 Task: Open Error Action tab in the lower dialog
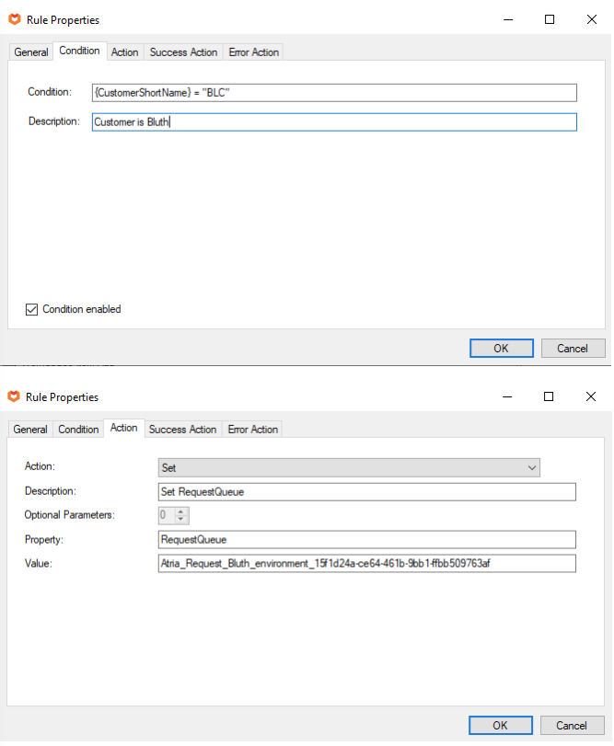(x=253, y=430)
